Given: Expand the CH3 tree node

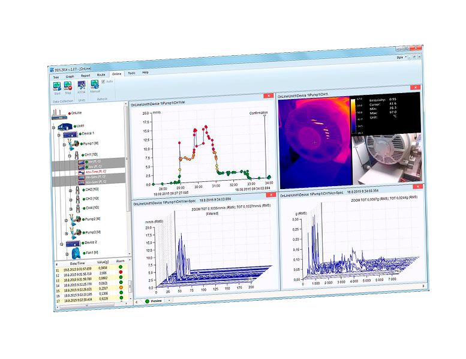Looking at the screenshot, I should (x=71, y=200).
